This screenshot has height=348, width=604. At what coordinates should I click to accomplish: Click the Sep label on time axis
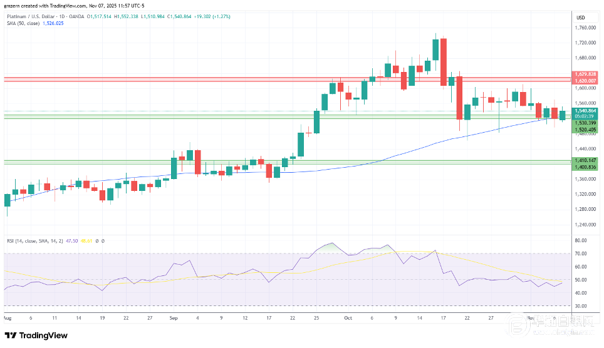tap(174, 318)
